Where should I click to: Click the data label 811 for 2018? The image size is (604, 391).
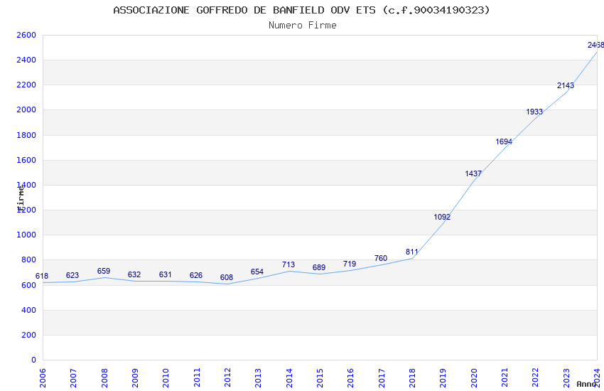coord(411,252)
